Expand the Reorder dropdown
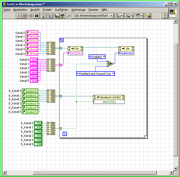Screen dimensions: 180x177 tap(139, 16)
